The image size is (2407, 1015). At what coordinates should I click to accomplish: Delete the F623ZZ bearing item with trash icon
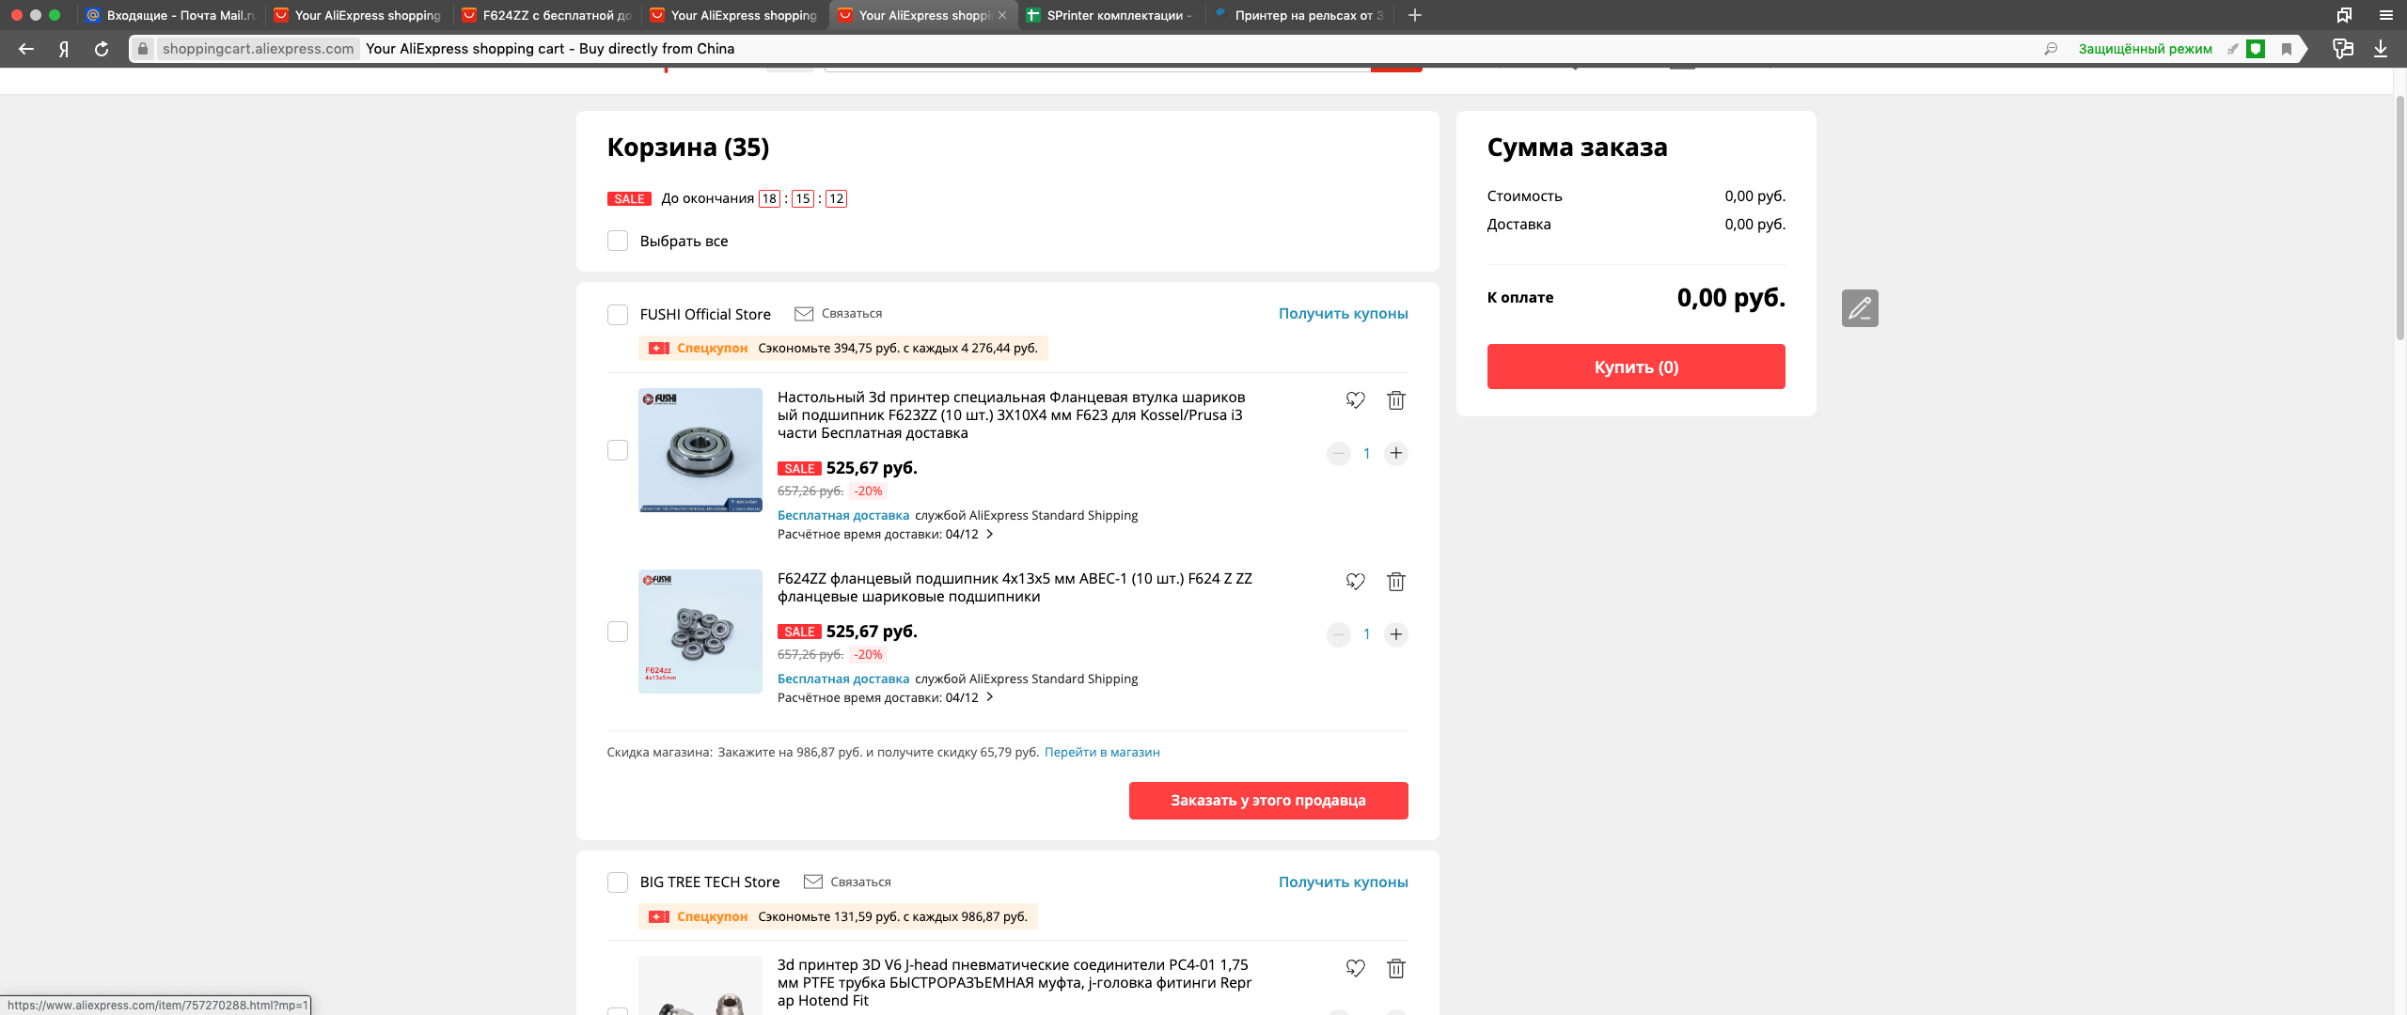tap(1395, 400)
